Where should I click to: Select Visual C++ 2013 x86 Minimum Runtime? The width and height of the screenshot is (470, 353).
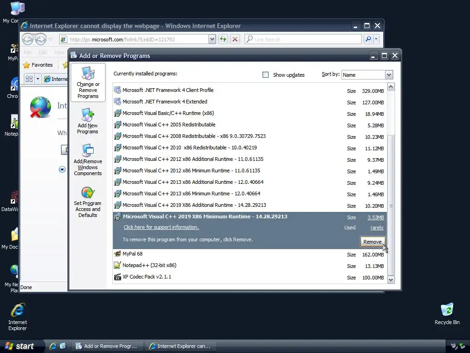pyautogui.click(x=250, y=194)
